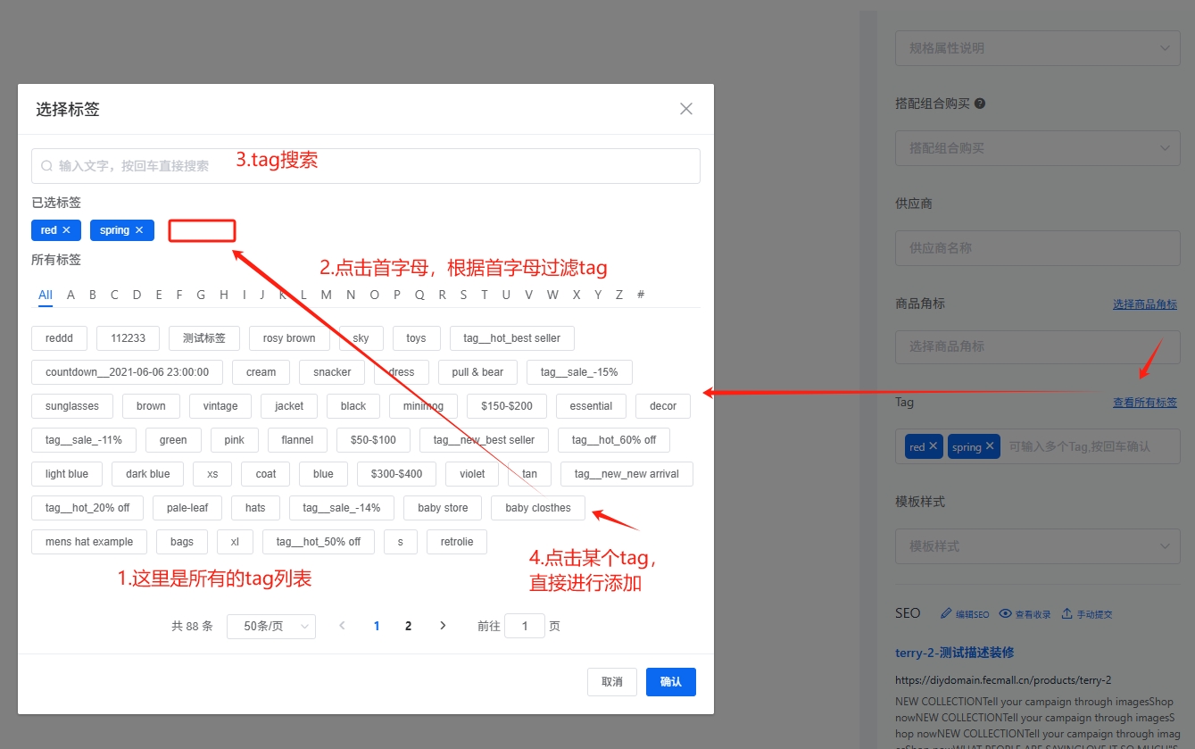Screen dimensions: 1195x749
Task: Click the 确认 button
Action: 670,682
